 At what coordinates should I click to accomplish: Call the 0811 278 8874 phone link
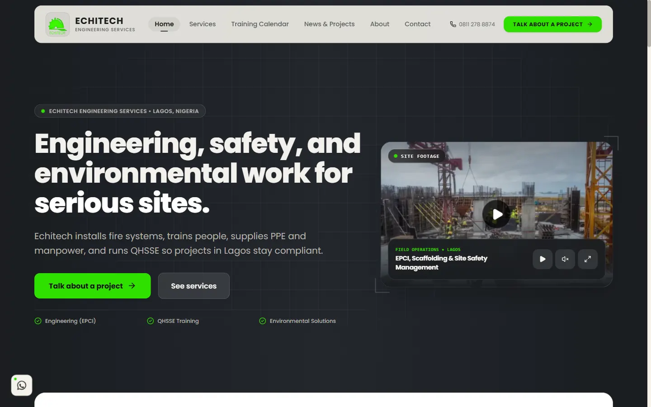(472, 24)
